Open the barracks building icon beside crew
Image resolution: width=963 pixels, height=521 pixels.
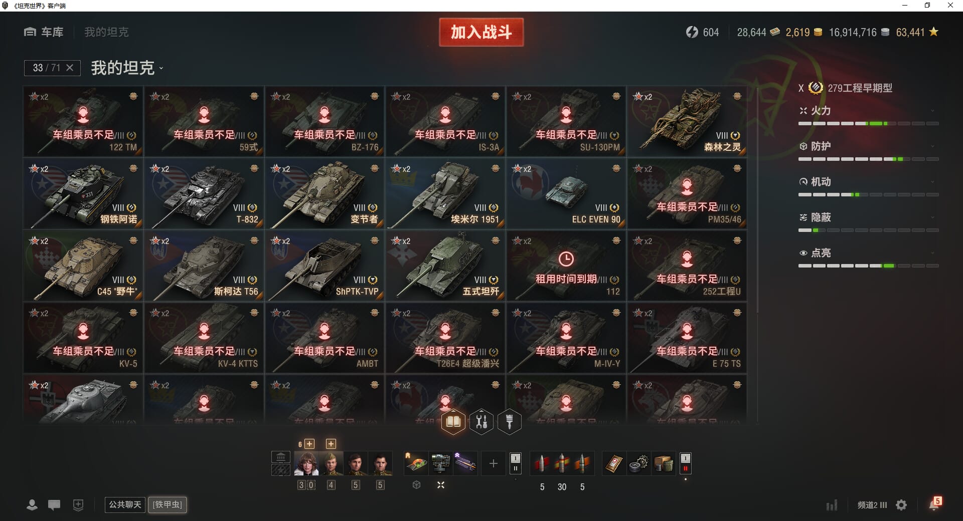click(281, 457)
